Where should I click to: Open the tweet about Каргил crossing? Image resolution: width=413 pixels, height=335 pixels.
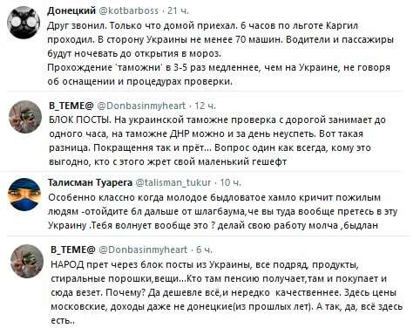(220, 53)
